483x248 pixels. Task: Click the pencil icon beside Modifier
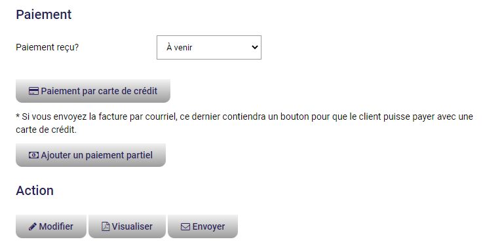(33, 227)
